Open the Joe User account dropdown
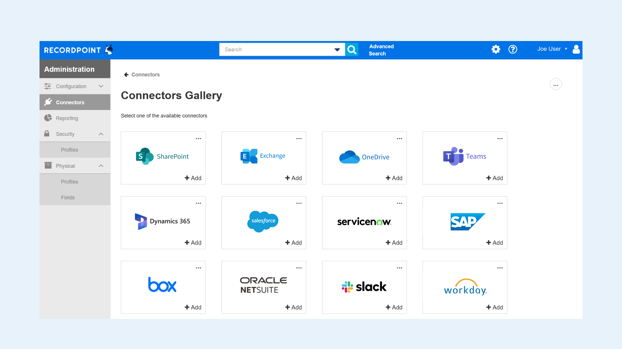 pyautogui.click(x=551, y=49)
